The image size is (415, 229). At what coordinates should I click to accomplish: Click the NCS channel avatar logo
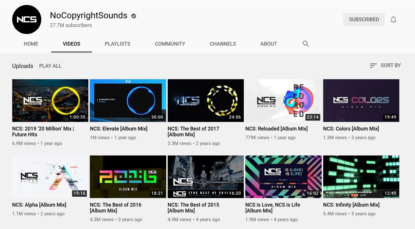[x=26, y=20]
